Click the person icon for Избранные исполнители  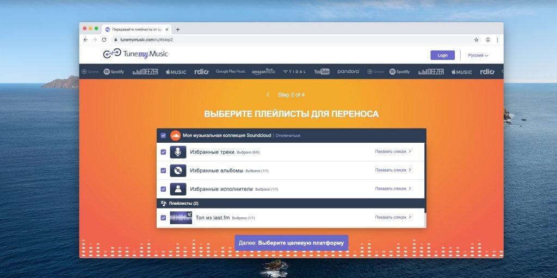click(178, 189)
